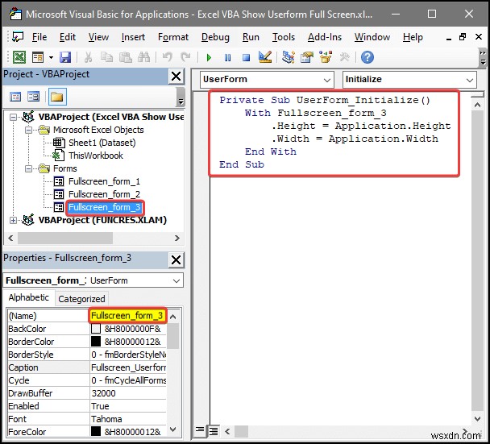Open the View menu

[x=98, y=37]
